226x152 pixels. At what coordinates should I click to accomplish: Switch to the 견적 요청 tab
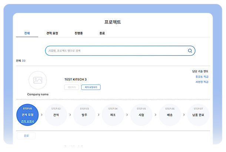click(52, 33)
